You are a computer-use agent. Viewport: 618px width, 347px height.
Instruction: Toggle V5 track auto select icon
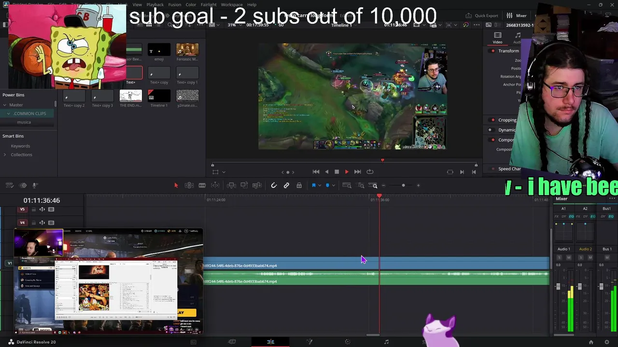[x=42, y=210]
